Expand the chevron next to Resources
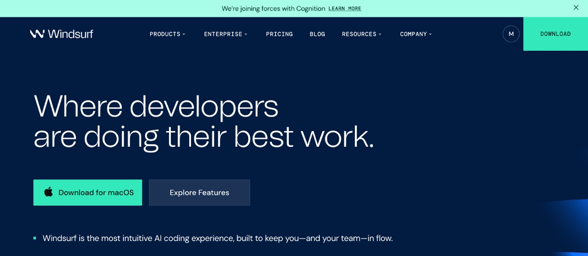The height and width of the screenshot is (256, 588). (x=380, y=35)
